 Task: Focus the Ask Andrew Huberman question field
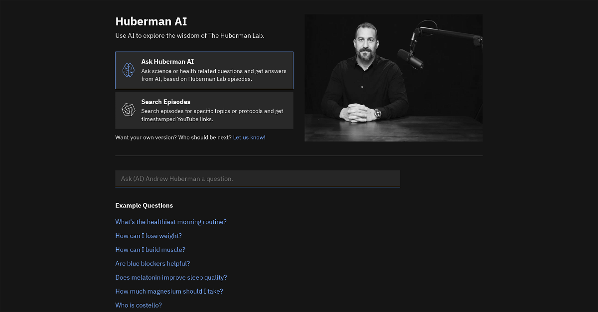(257, 178)
